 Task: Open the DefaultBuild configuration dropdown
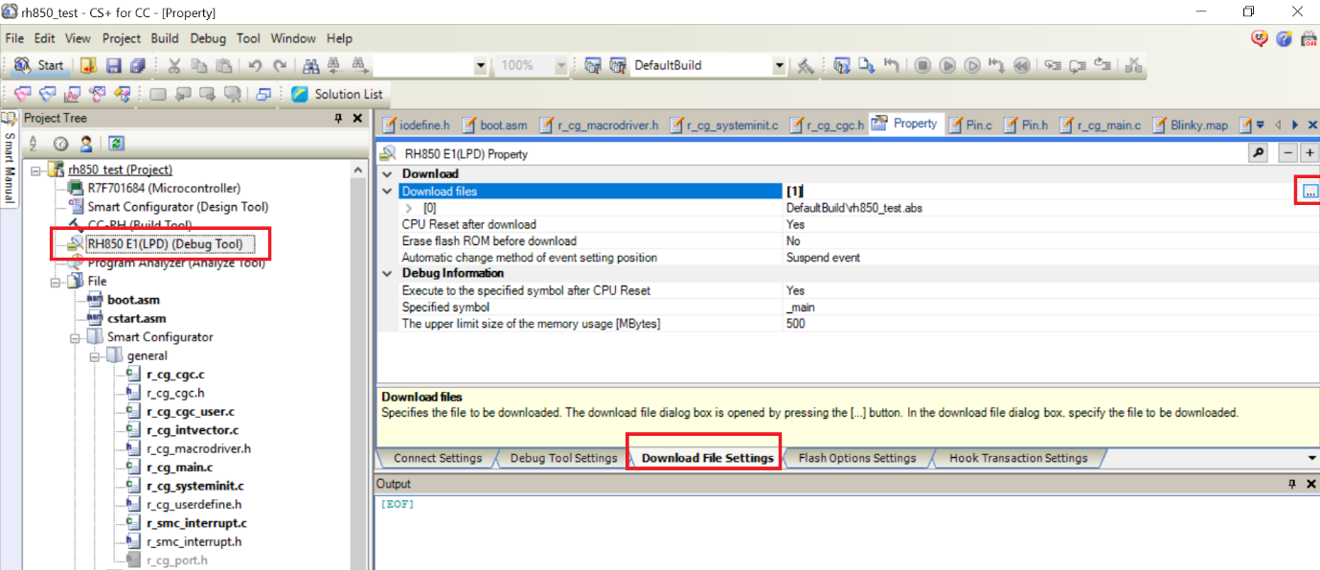click(x=780, y=66)
